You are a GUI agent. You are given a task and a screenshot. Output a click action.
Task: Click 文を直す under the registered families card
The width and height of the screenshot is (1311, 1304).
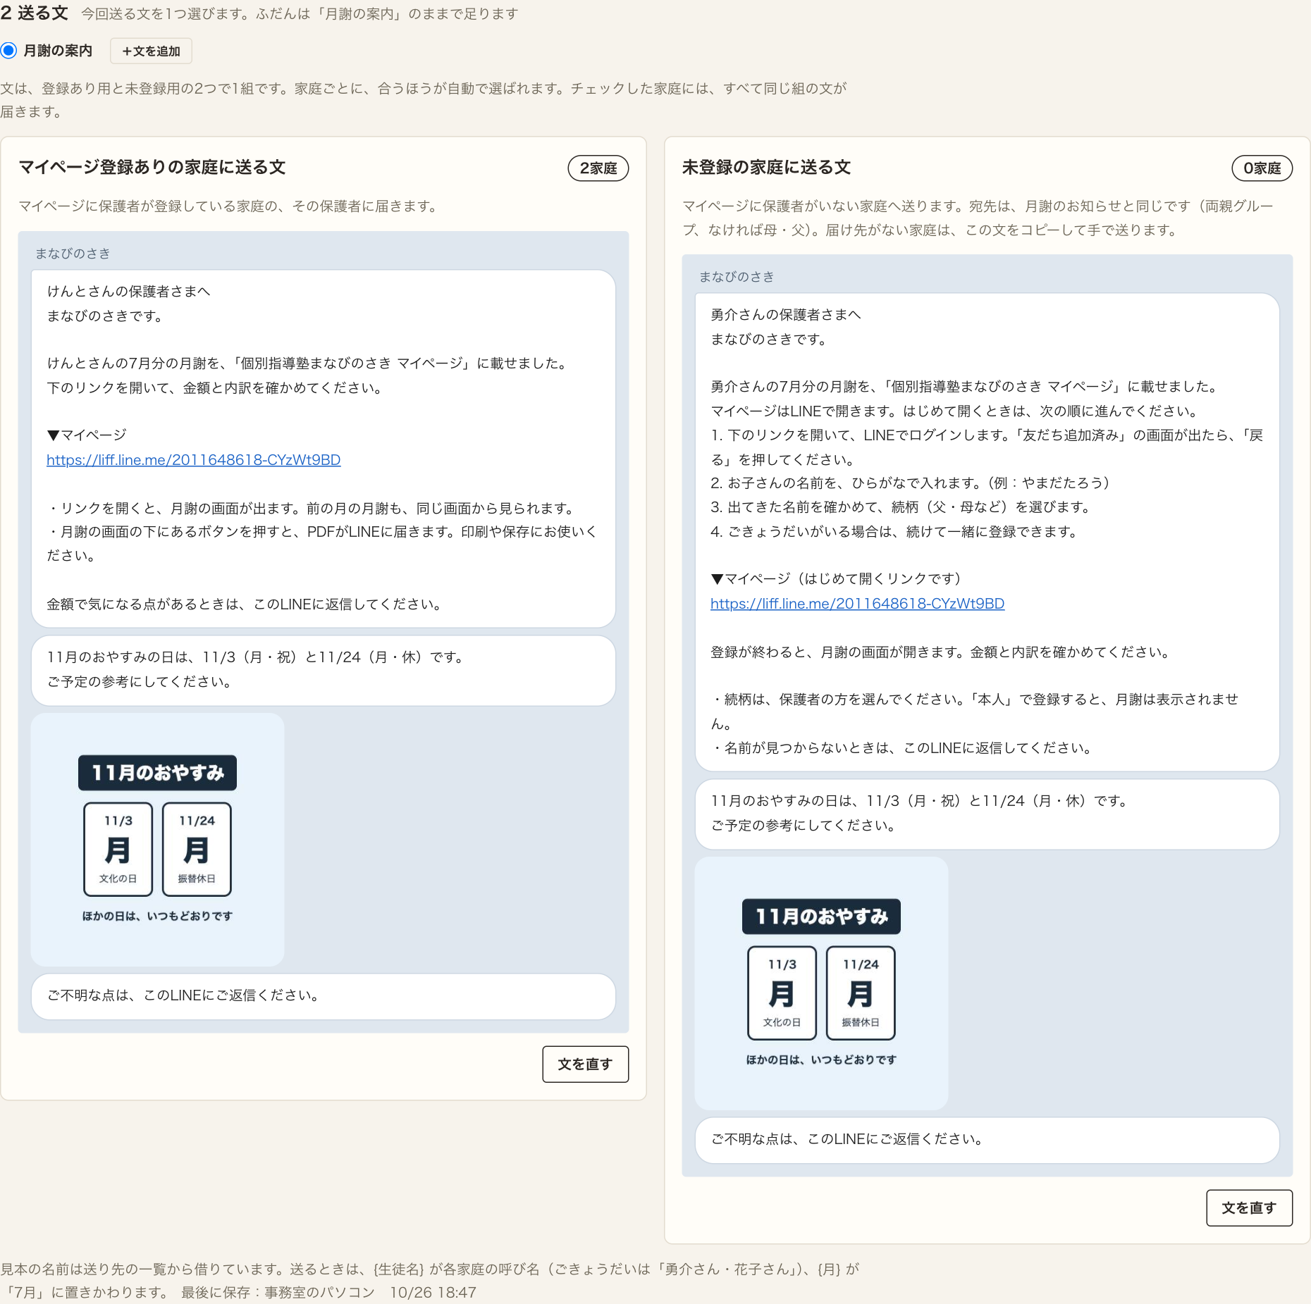coord(585,1064)
